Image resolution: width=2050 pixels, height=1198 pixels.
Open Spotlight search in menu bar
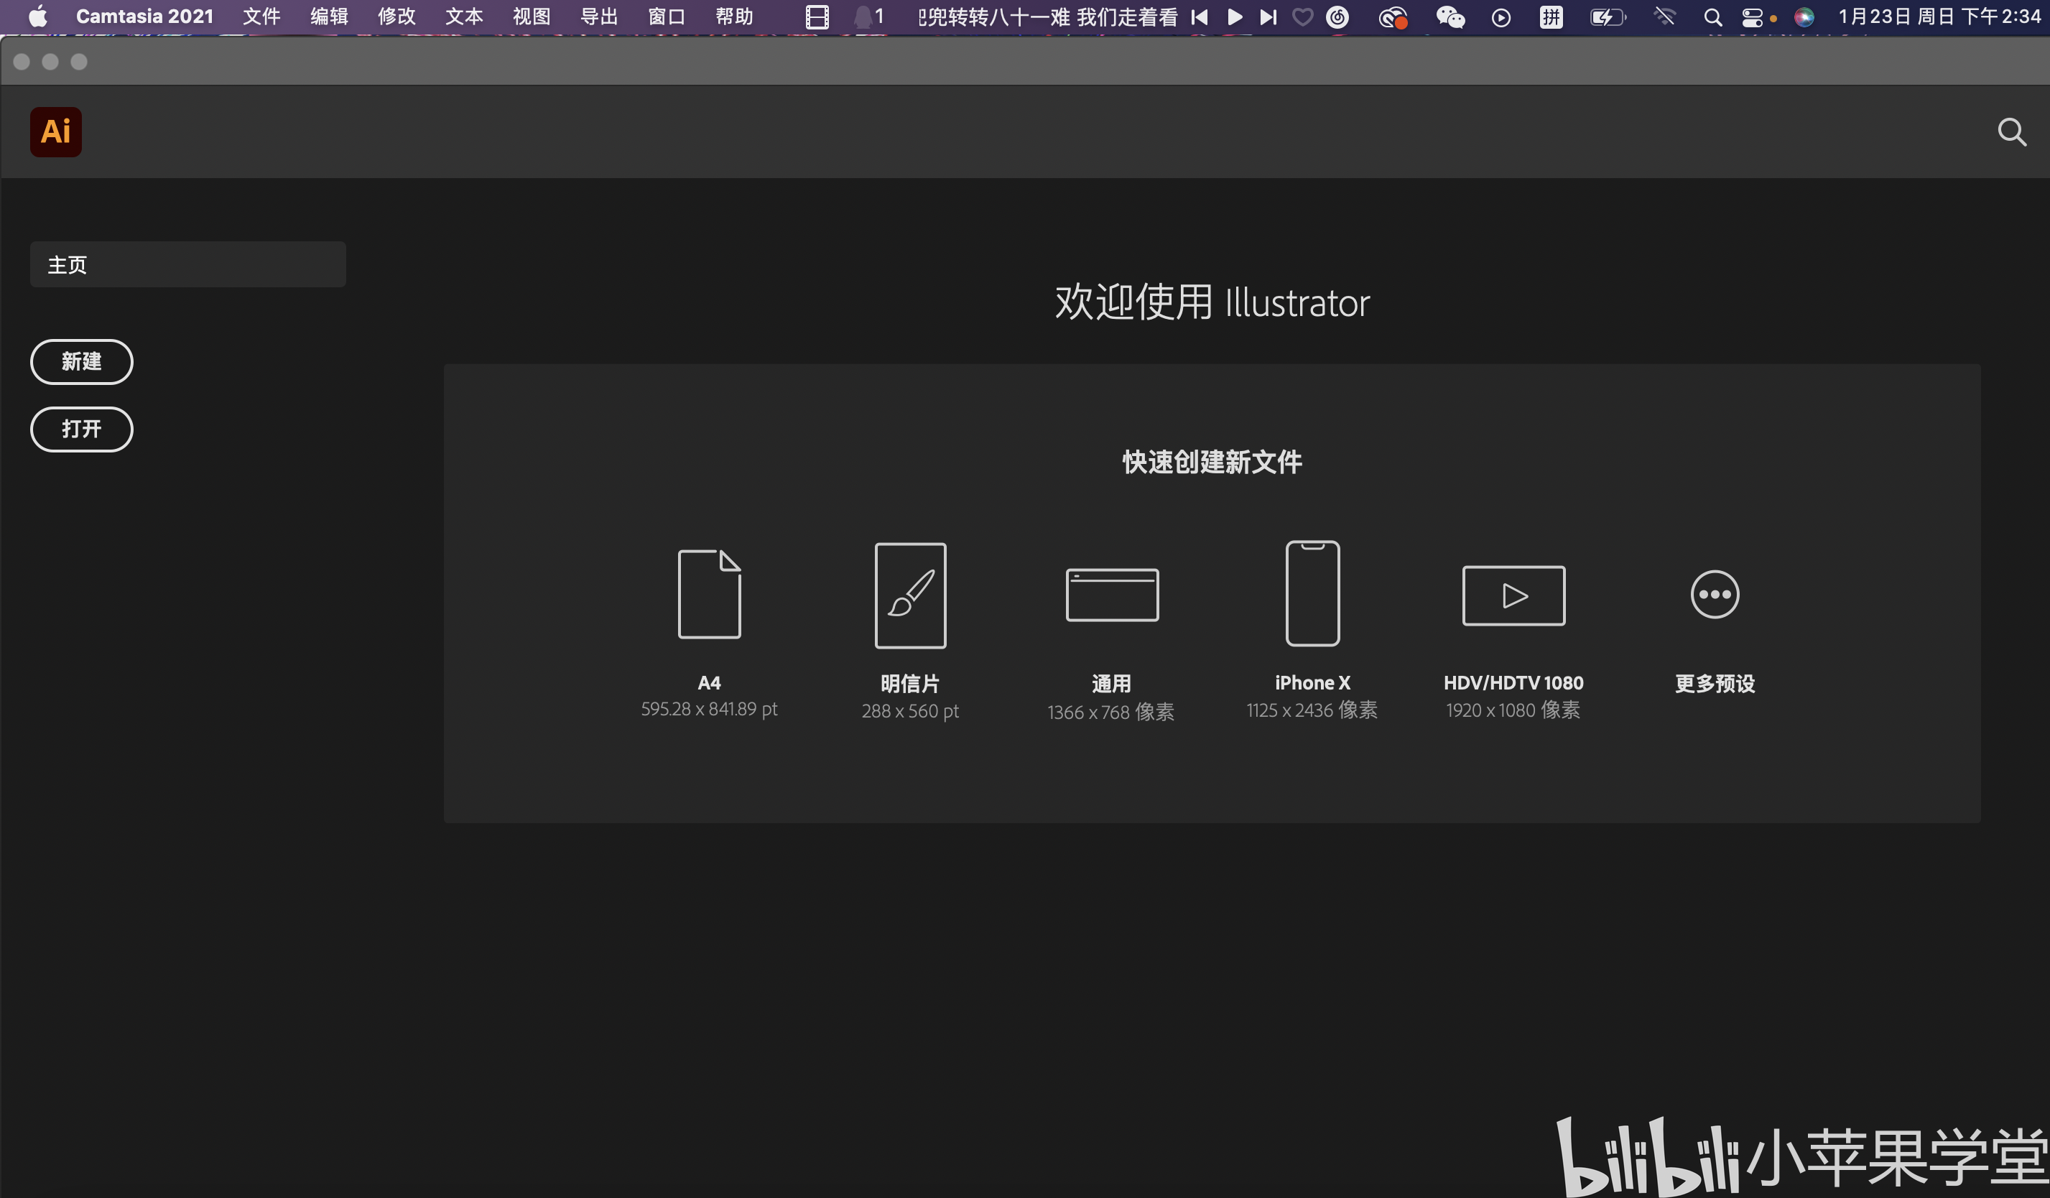1712,17
